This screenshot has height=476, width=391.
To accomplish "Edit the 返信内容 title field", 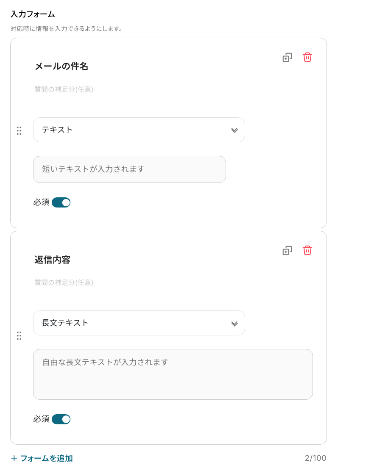I will (x=52, y=260).
